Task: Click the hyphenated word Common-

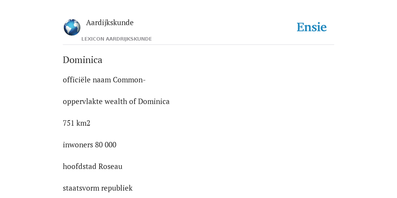Action: (x=129, y=80)
